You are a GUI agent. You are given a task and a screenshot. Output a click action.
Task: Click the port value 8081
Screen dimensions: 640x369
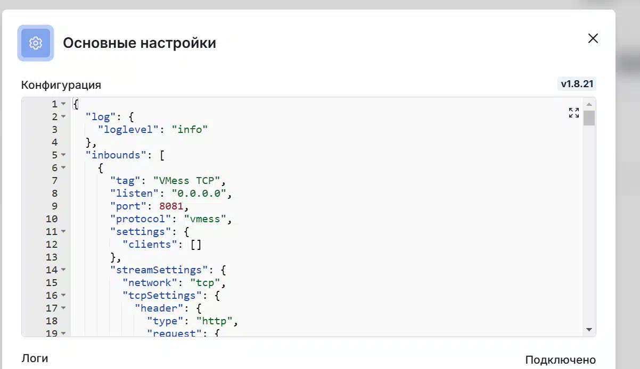171,206
